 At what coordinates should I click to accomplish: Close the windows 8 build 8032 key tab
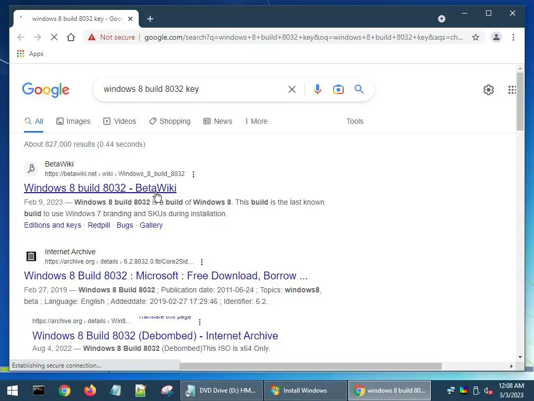coord(130,19)
